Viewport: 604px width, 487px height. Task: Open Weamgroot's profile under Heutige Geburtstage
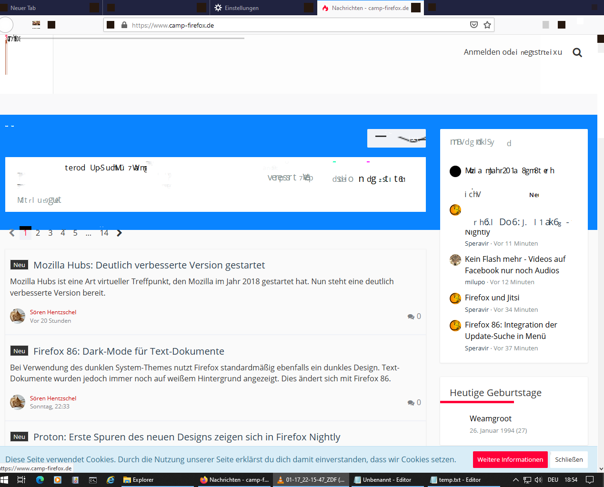pyautogui.click(x=491, y=418)
